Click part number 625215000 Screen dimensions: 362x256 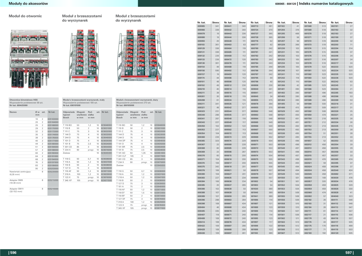[x=53, y=180]
